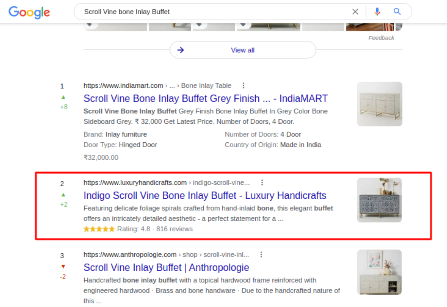Click the View all button
Viewport: 447px width, 307px height.
click(x=242, y=50)
